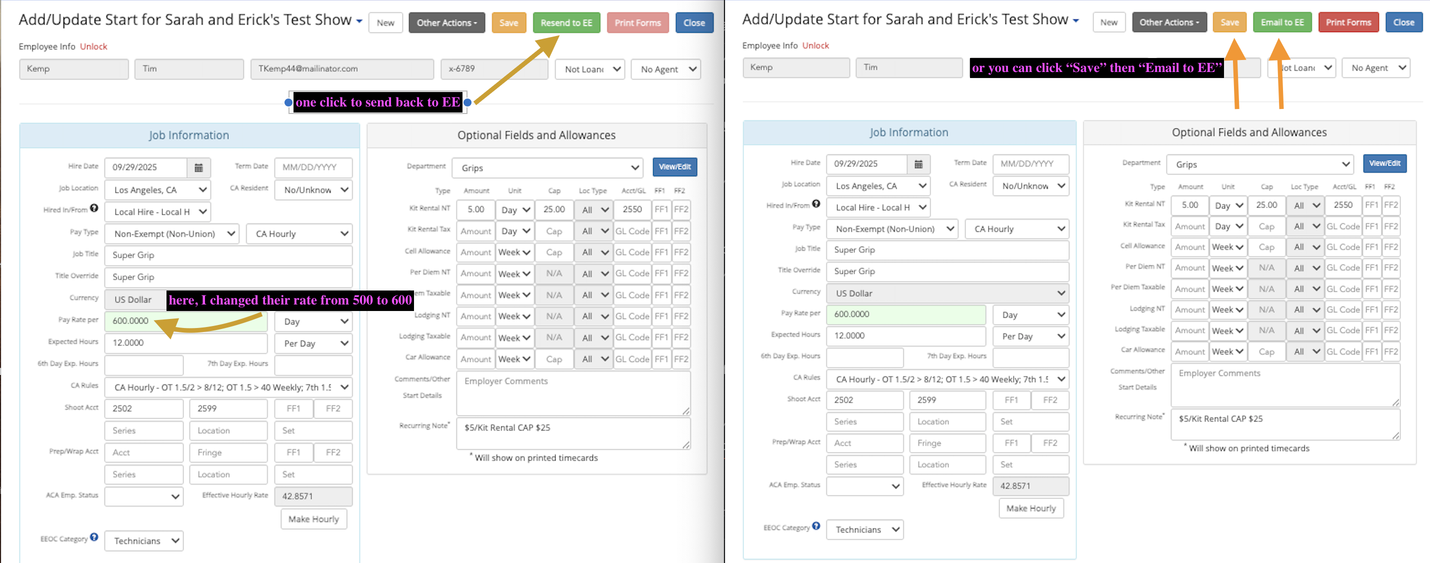Expand the Job Location dropdown, left form
This screenshot has height=563, width=1430.
click(x=157, y=190)
